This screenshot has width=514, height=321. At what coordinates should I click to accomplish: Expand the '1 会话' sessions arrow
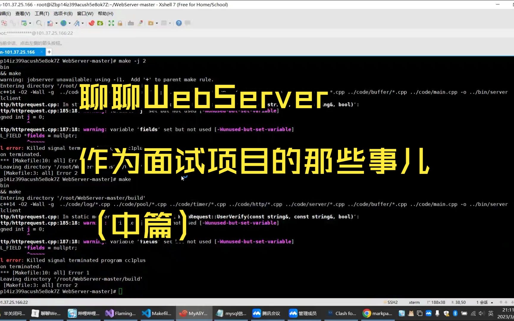492,302
